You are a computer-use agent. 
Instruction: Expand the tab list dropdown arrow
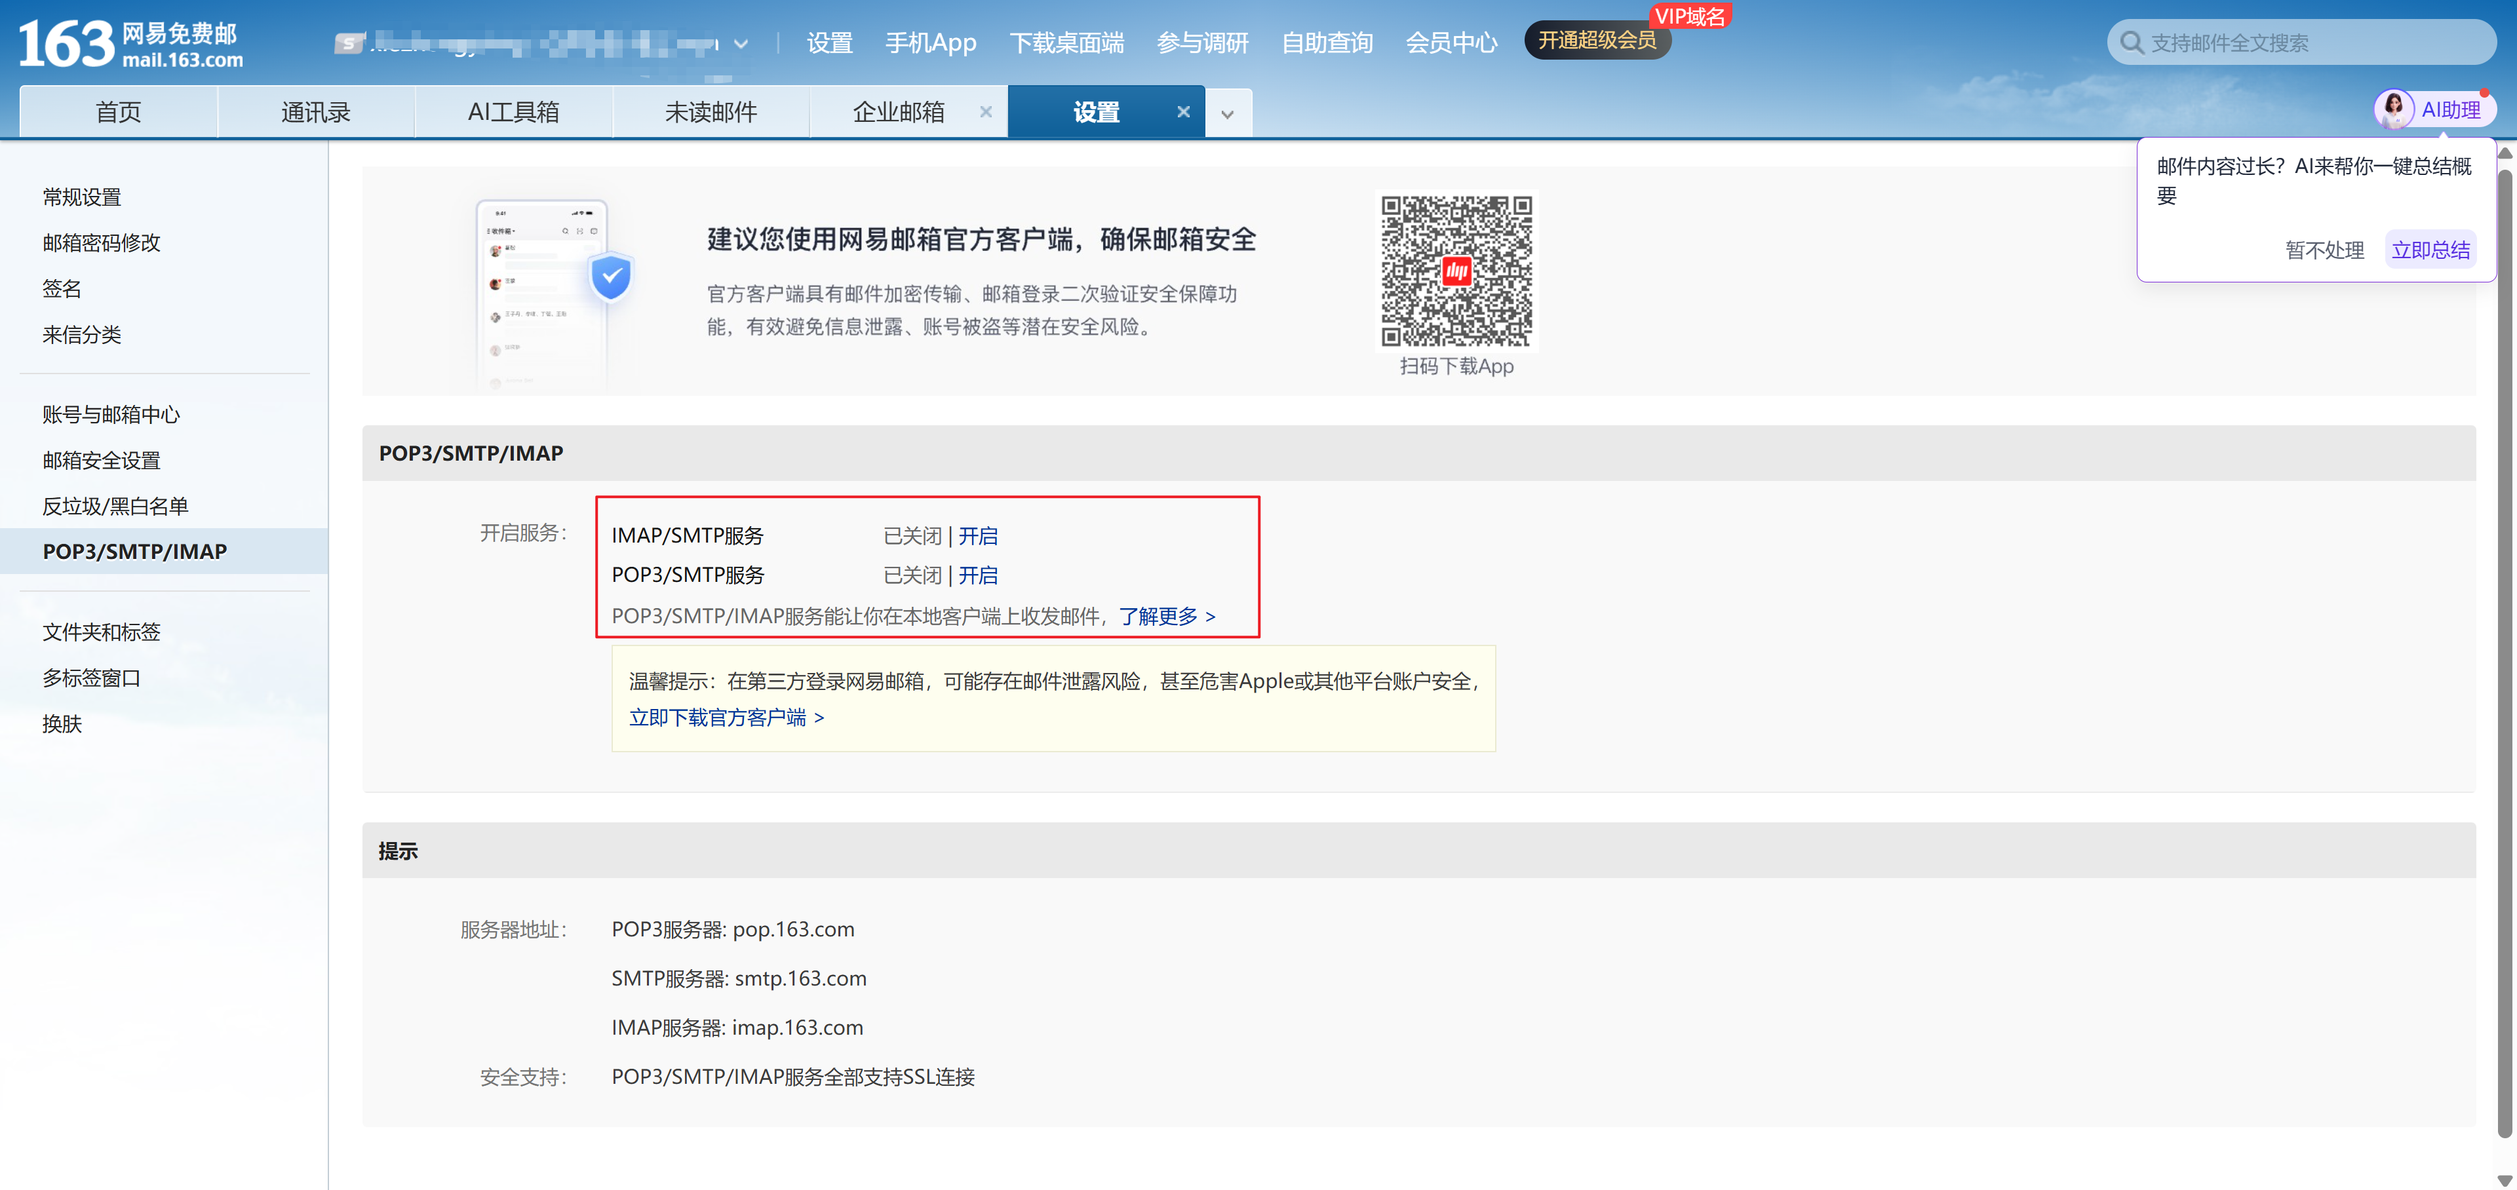pos(1228,113)
